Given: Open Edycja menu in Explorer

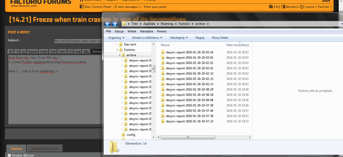Looking at the screenshot, I should pos(119,31).
